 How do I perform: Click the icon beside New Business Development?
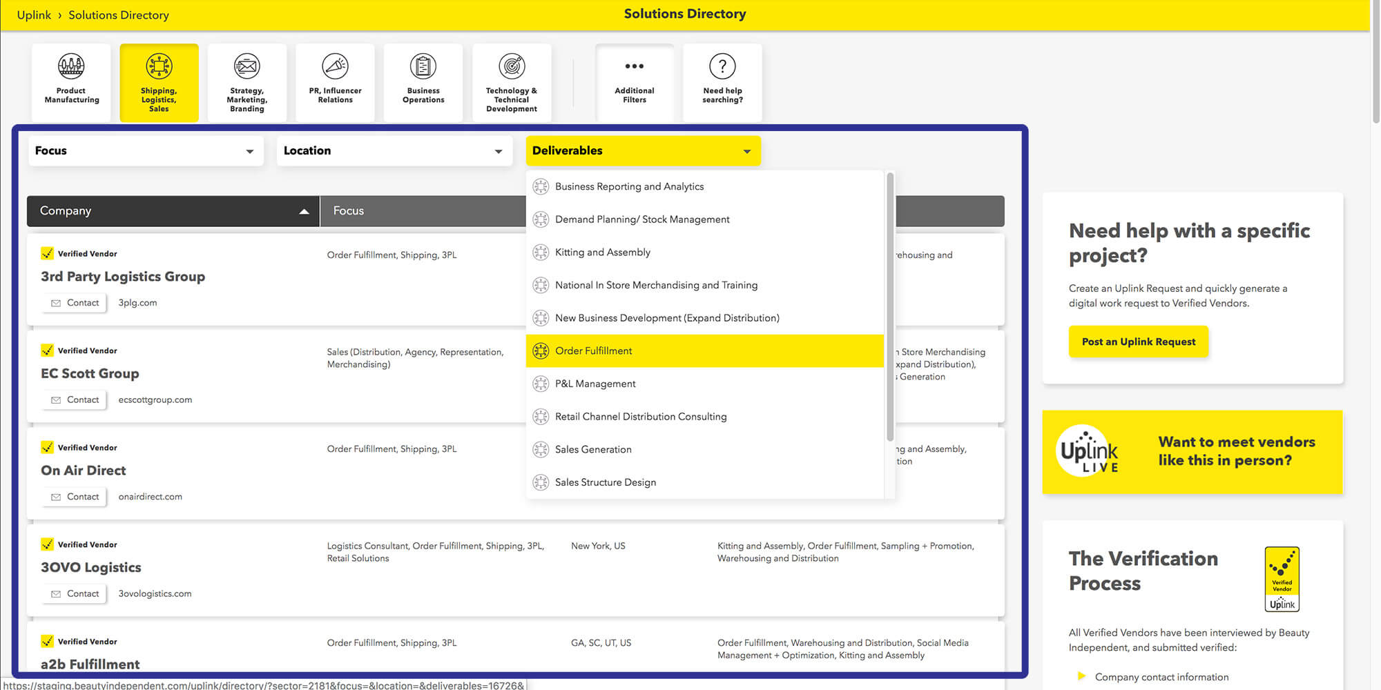click(x=541, y=318)
